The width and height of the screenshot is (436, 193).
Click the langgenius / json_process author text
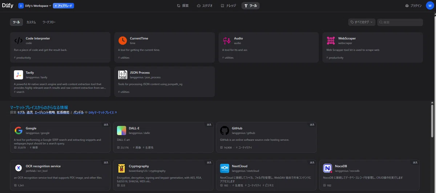[145, 77]
